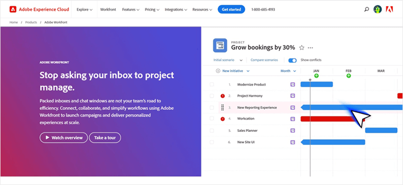Select the Project Harmony initiative name
Image resolution: width=403 pixels, height=185 pixels.
point(250,96)
